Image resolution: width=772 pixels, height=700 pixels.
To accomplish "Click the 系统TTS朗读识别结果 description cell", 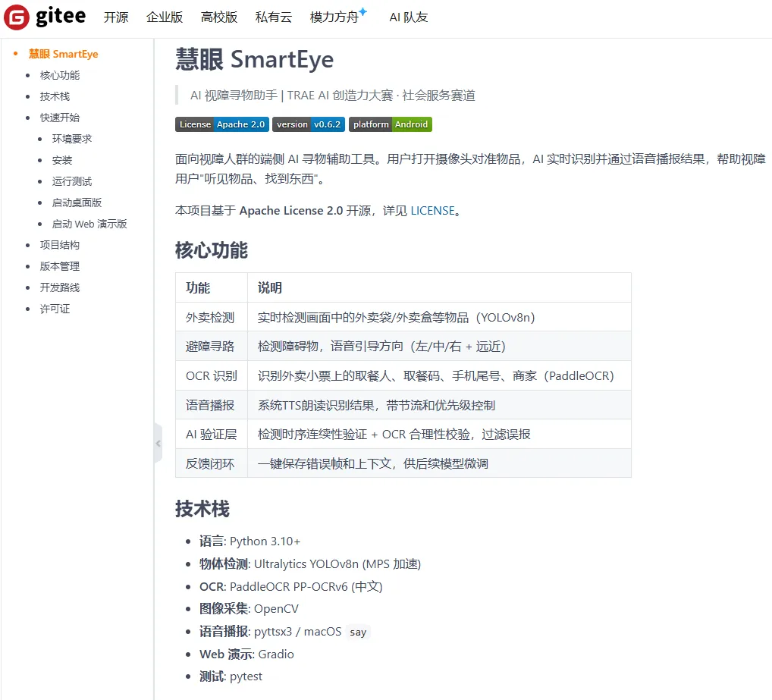I will tap(439, 405).
